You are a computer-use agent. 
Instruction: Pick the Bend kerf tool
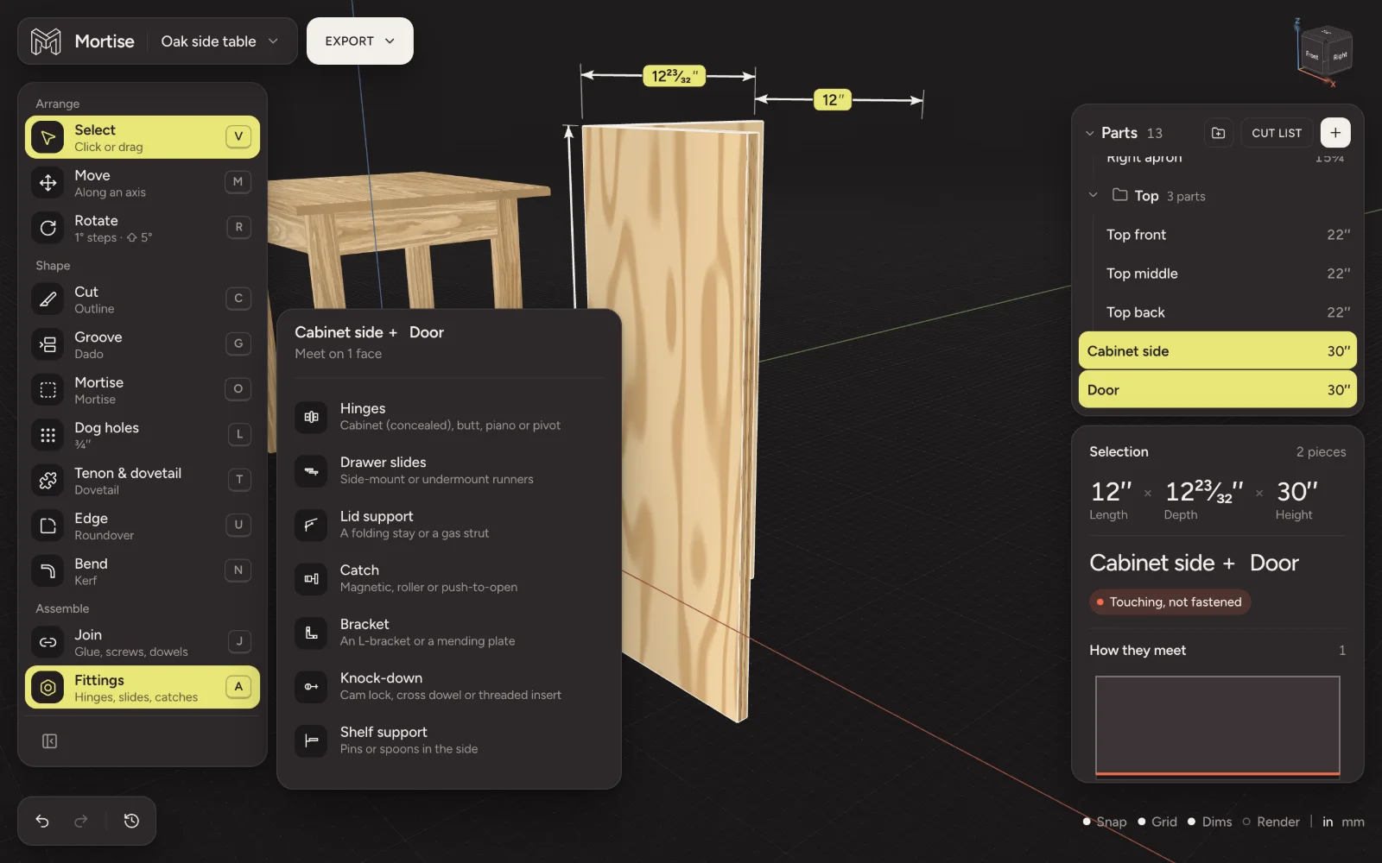click(x=143, y=571)
